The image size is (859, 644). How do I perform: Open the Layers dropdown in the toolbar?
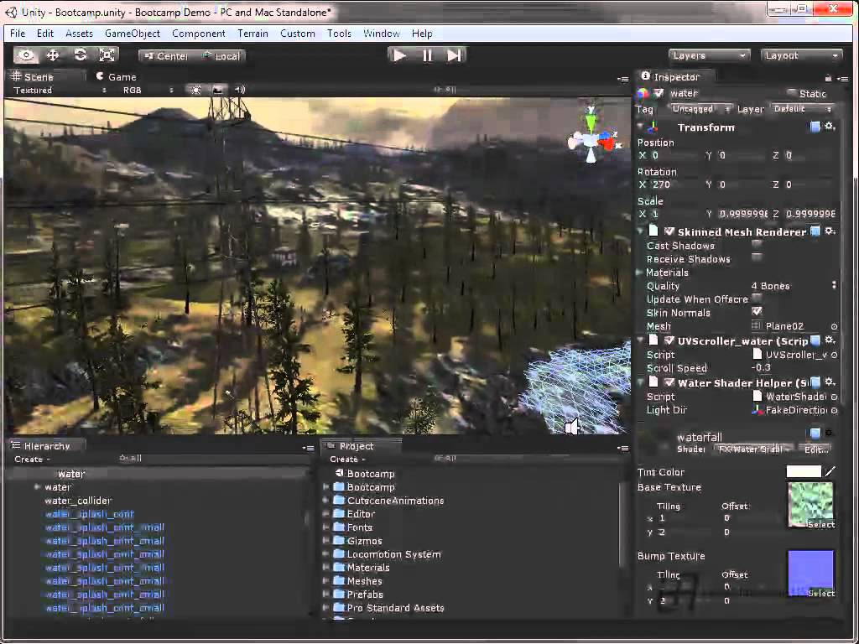tap(709, 55)
